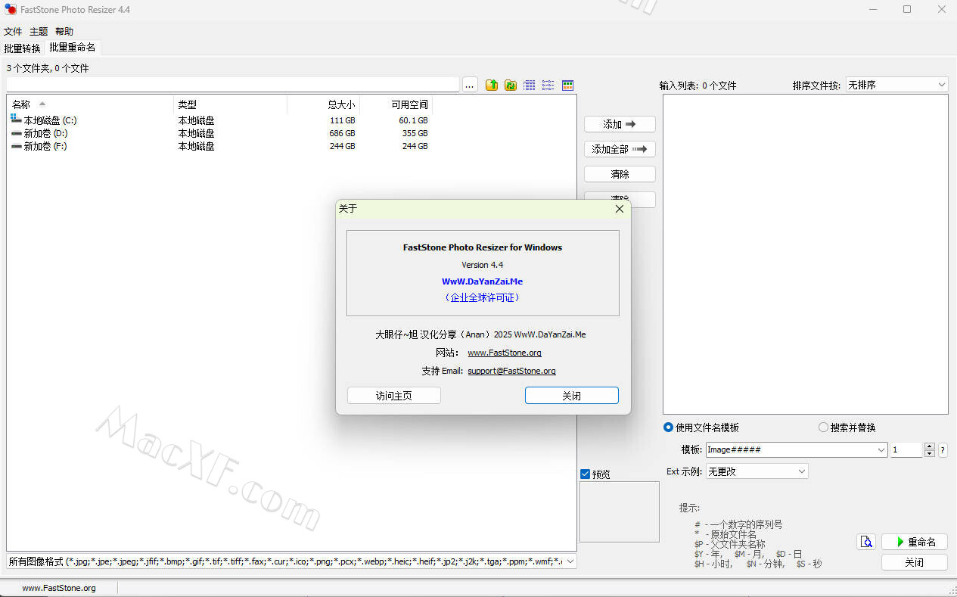
Task: Click the refresh folder icon
Action: (511, 86)
